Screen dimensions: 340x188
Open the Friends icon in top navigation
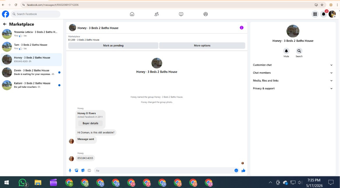pos(157,14)
